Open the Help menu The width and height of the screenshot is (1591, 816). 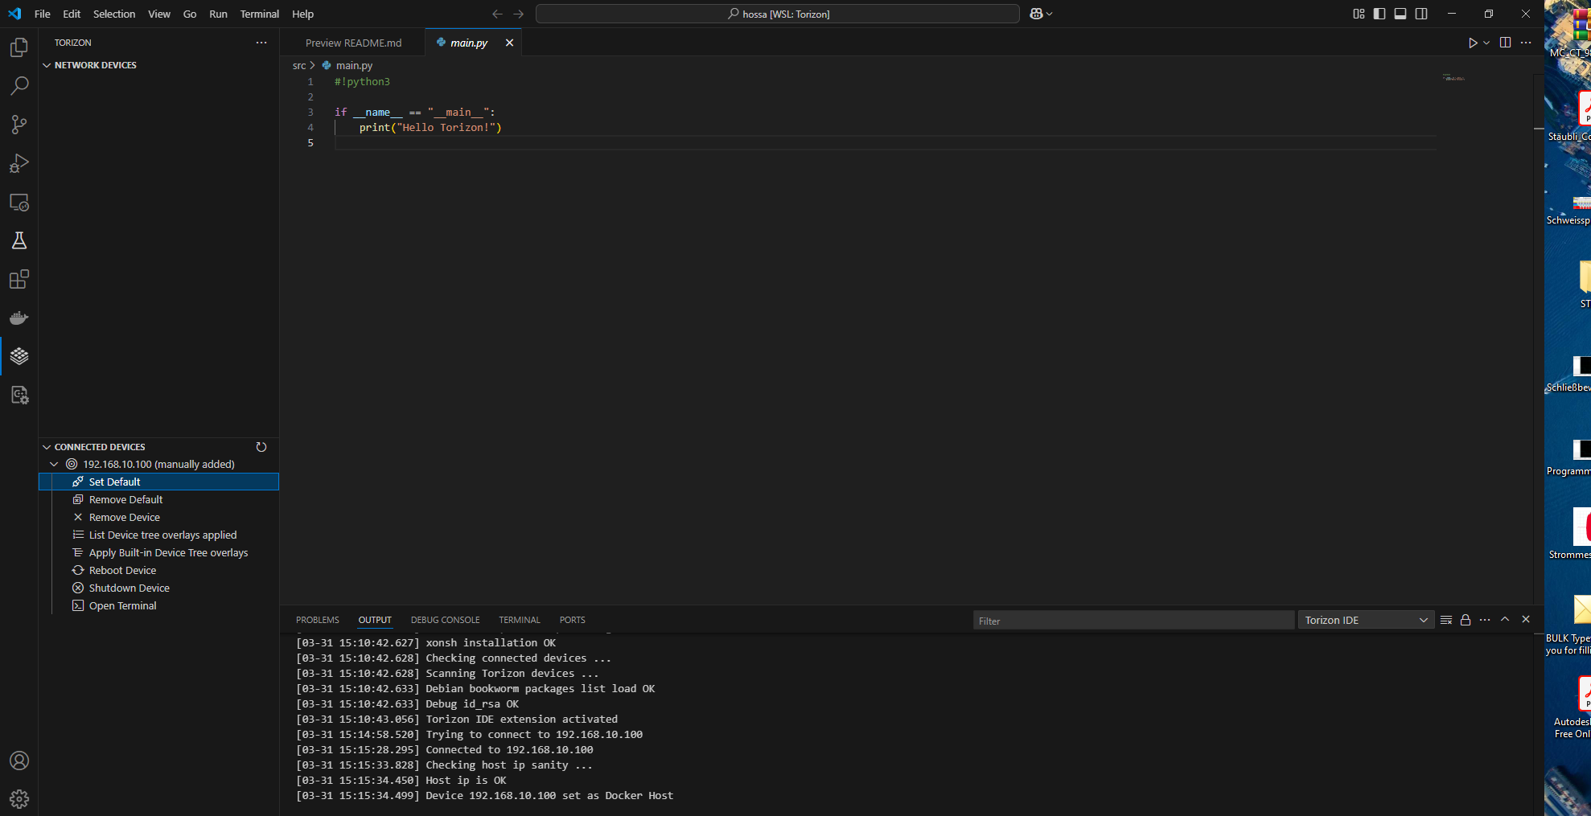[303, 14]
